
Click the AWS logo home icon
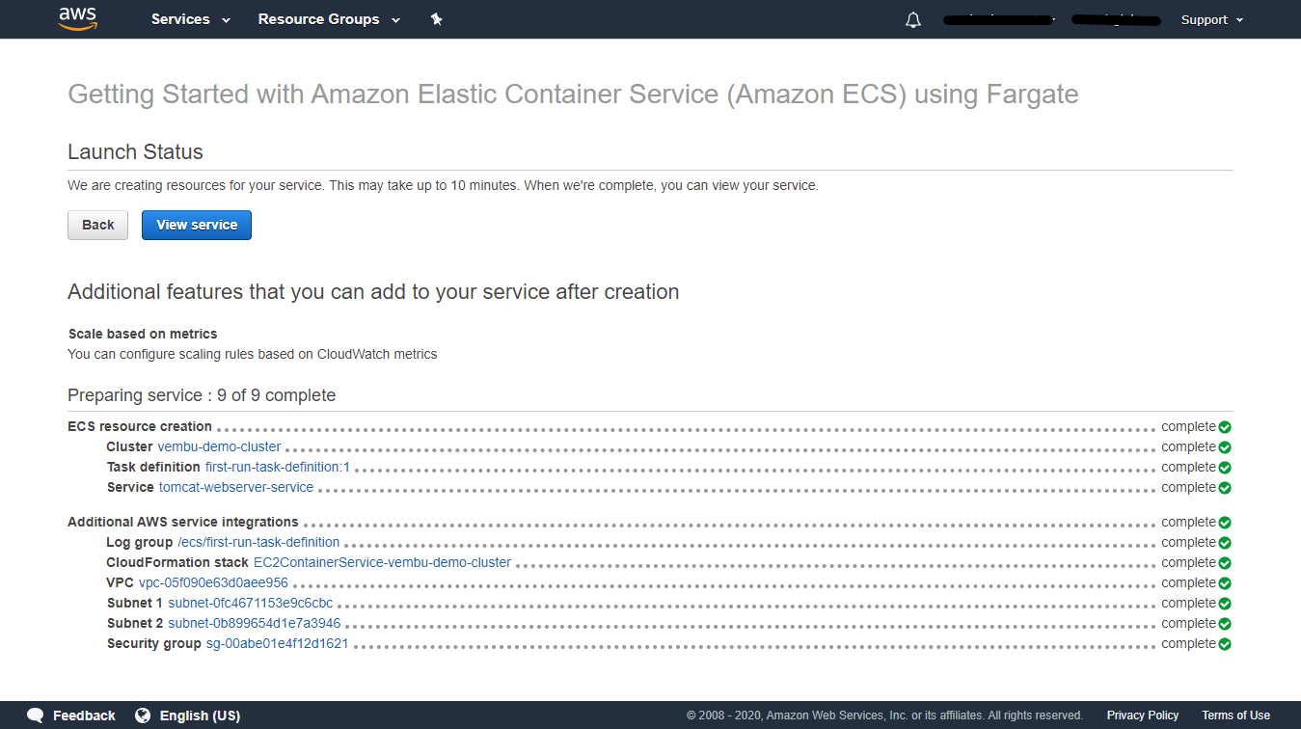pos(78,18)
